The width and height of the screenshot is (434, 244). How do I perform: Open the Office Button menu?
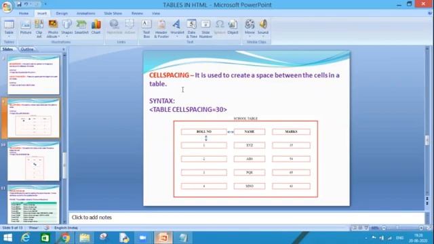click(7, 7)
